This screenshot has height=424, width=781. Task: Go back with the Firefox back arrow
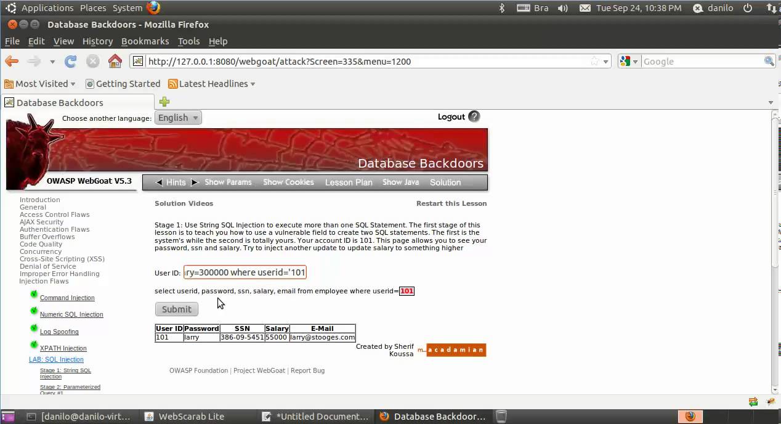[12, 61]
